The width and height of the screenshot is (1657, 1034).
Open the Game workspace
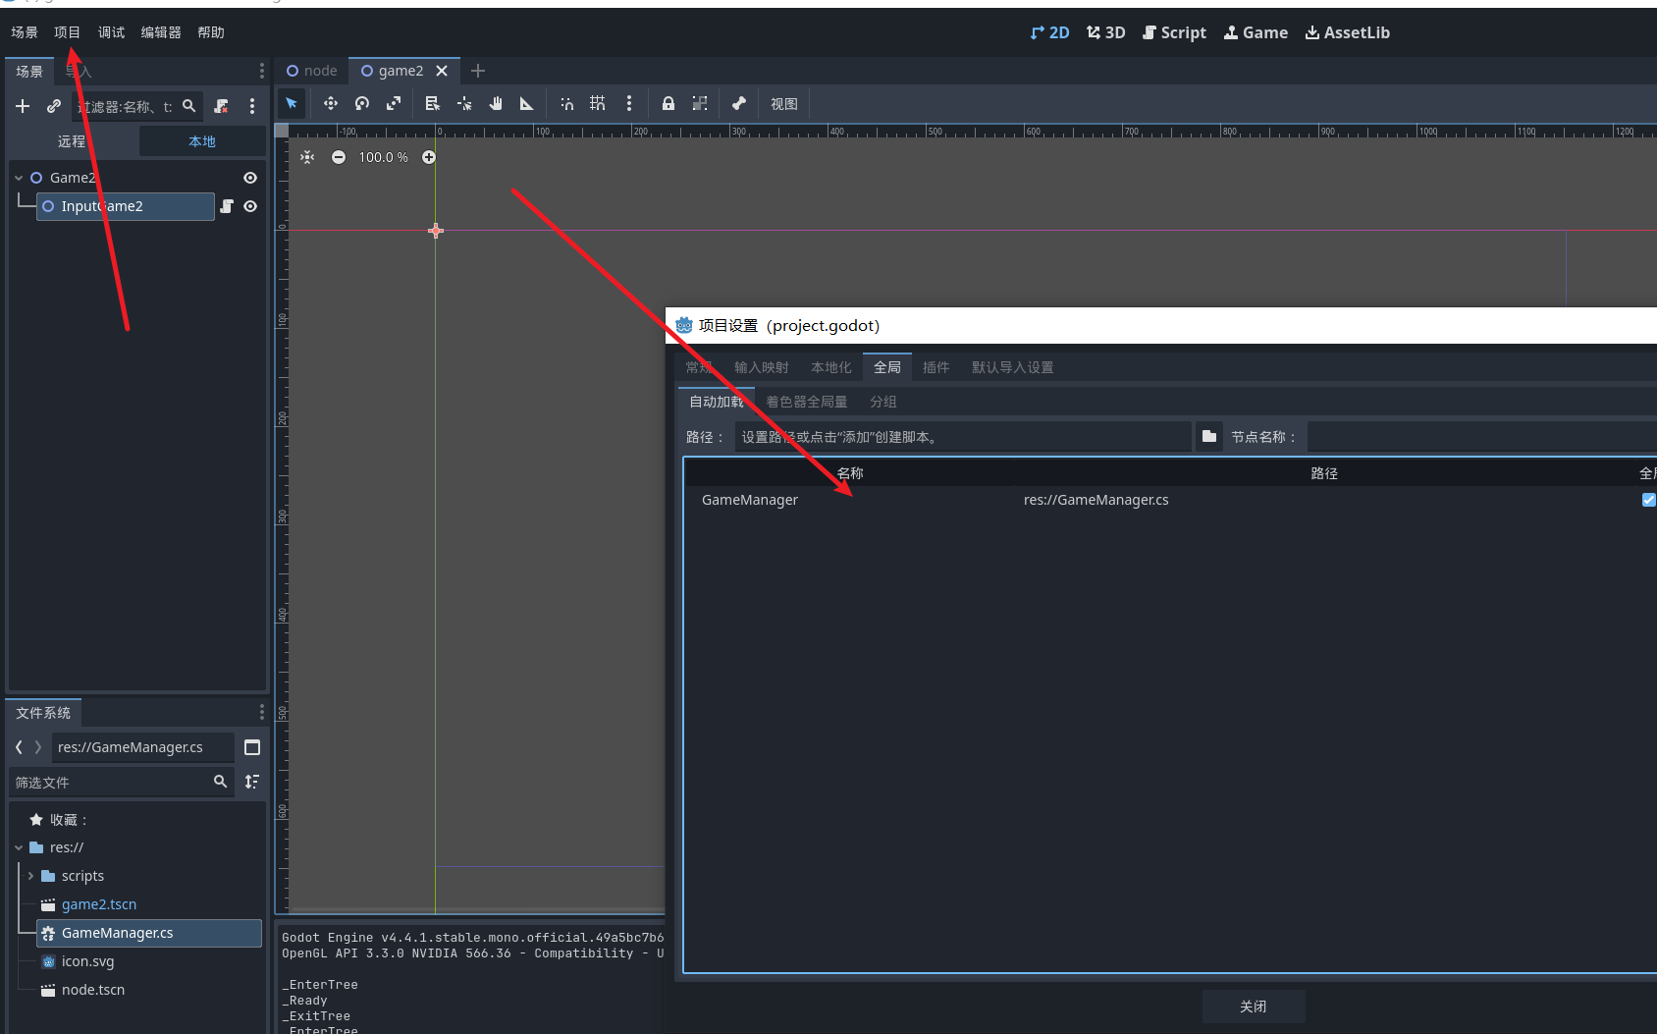point(1256,32)
